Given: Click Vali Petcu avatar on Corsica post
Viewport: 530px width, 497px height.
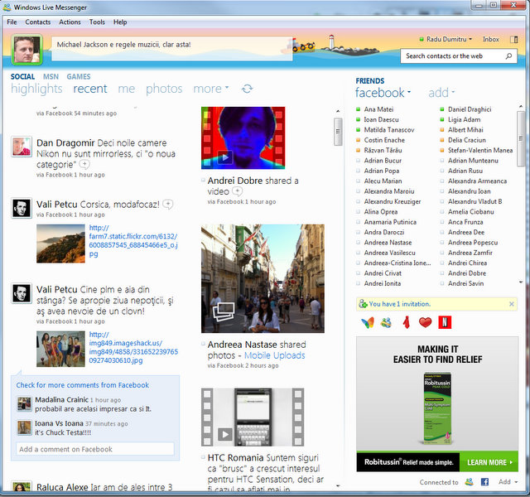Looking at the screenshot, I should coord(22,208).
